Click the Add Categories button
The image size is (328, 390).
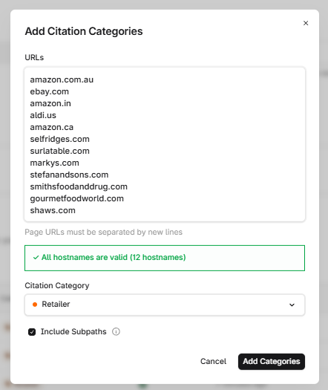[272, 361]
